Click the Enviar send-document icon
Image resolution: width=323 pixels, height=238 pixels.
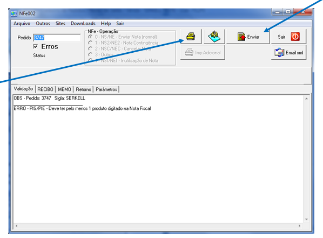pyautogui.click(x=241, y=37)
